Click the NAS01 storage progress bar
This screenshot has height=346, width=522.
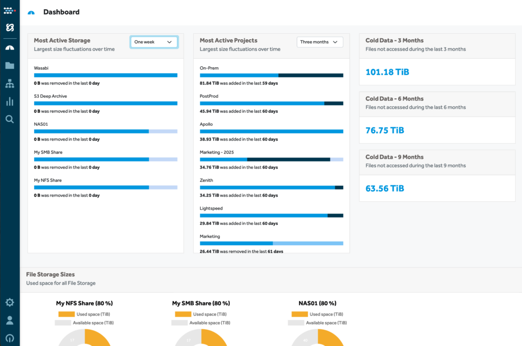click(106, 131)
